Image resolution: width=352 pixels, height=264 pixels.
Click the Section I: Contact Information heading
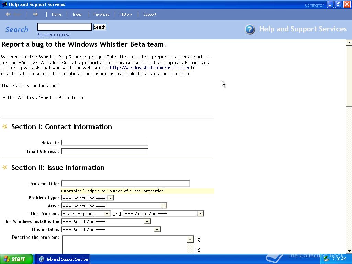(62, 127)
